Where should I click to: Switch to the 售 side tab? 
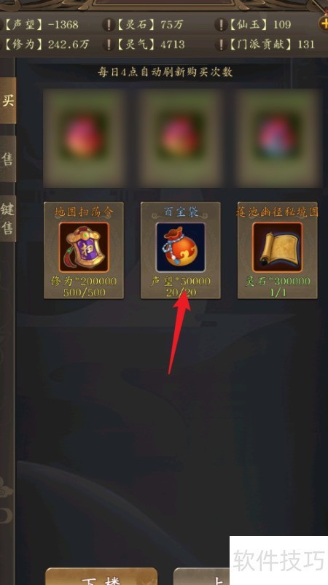click(x=7, y=159)
